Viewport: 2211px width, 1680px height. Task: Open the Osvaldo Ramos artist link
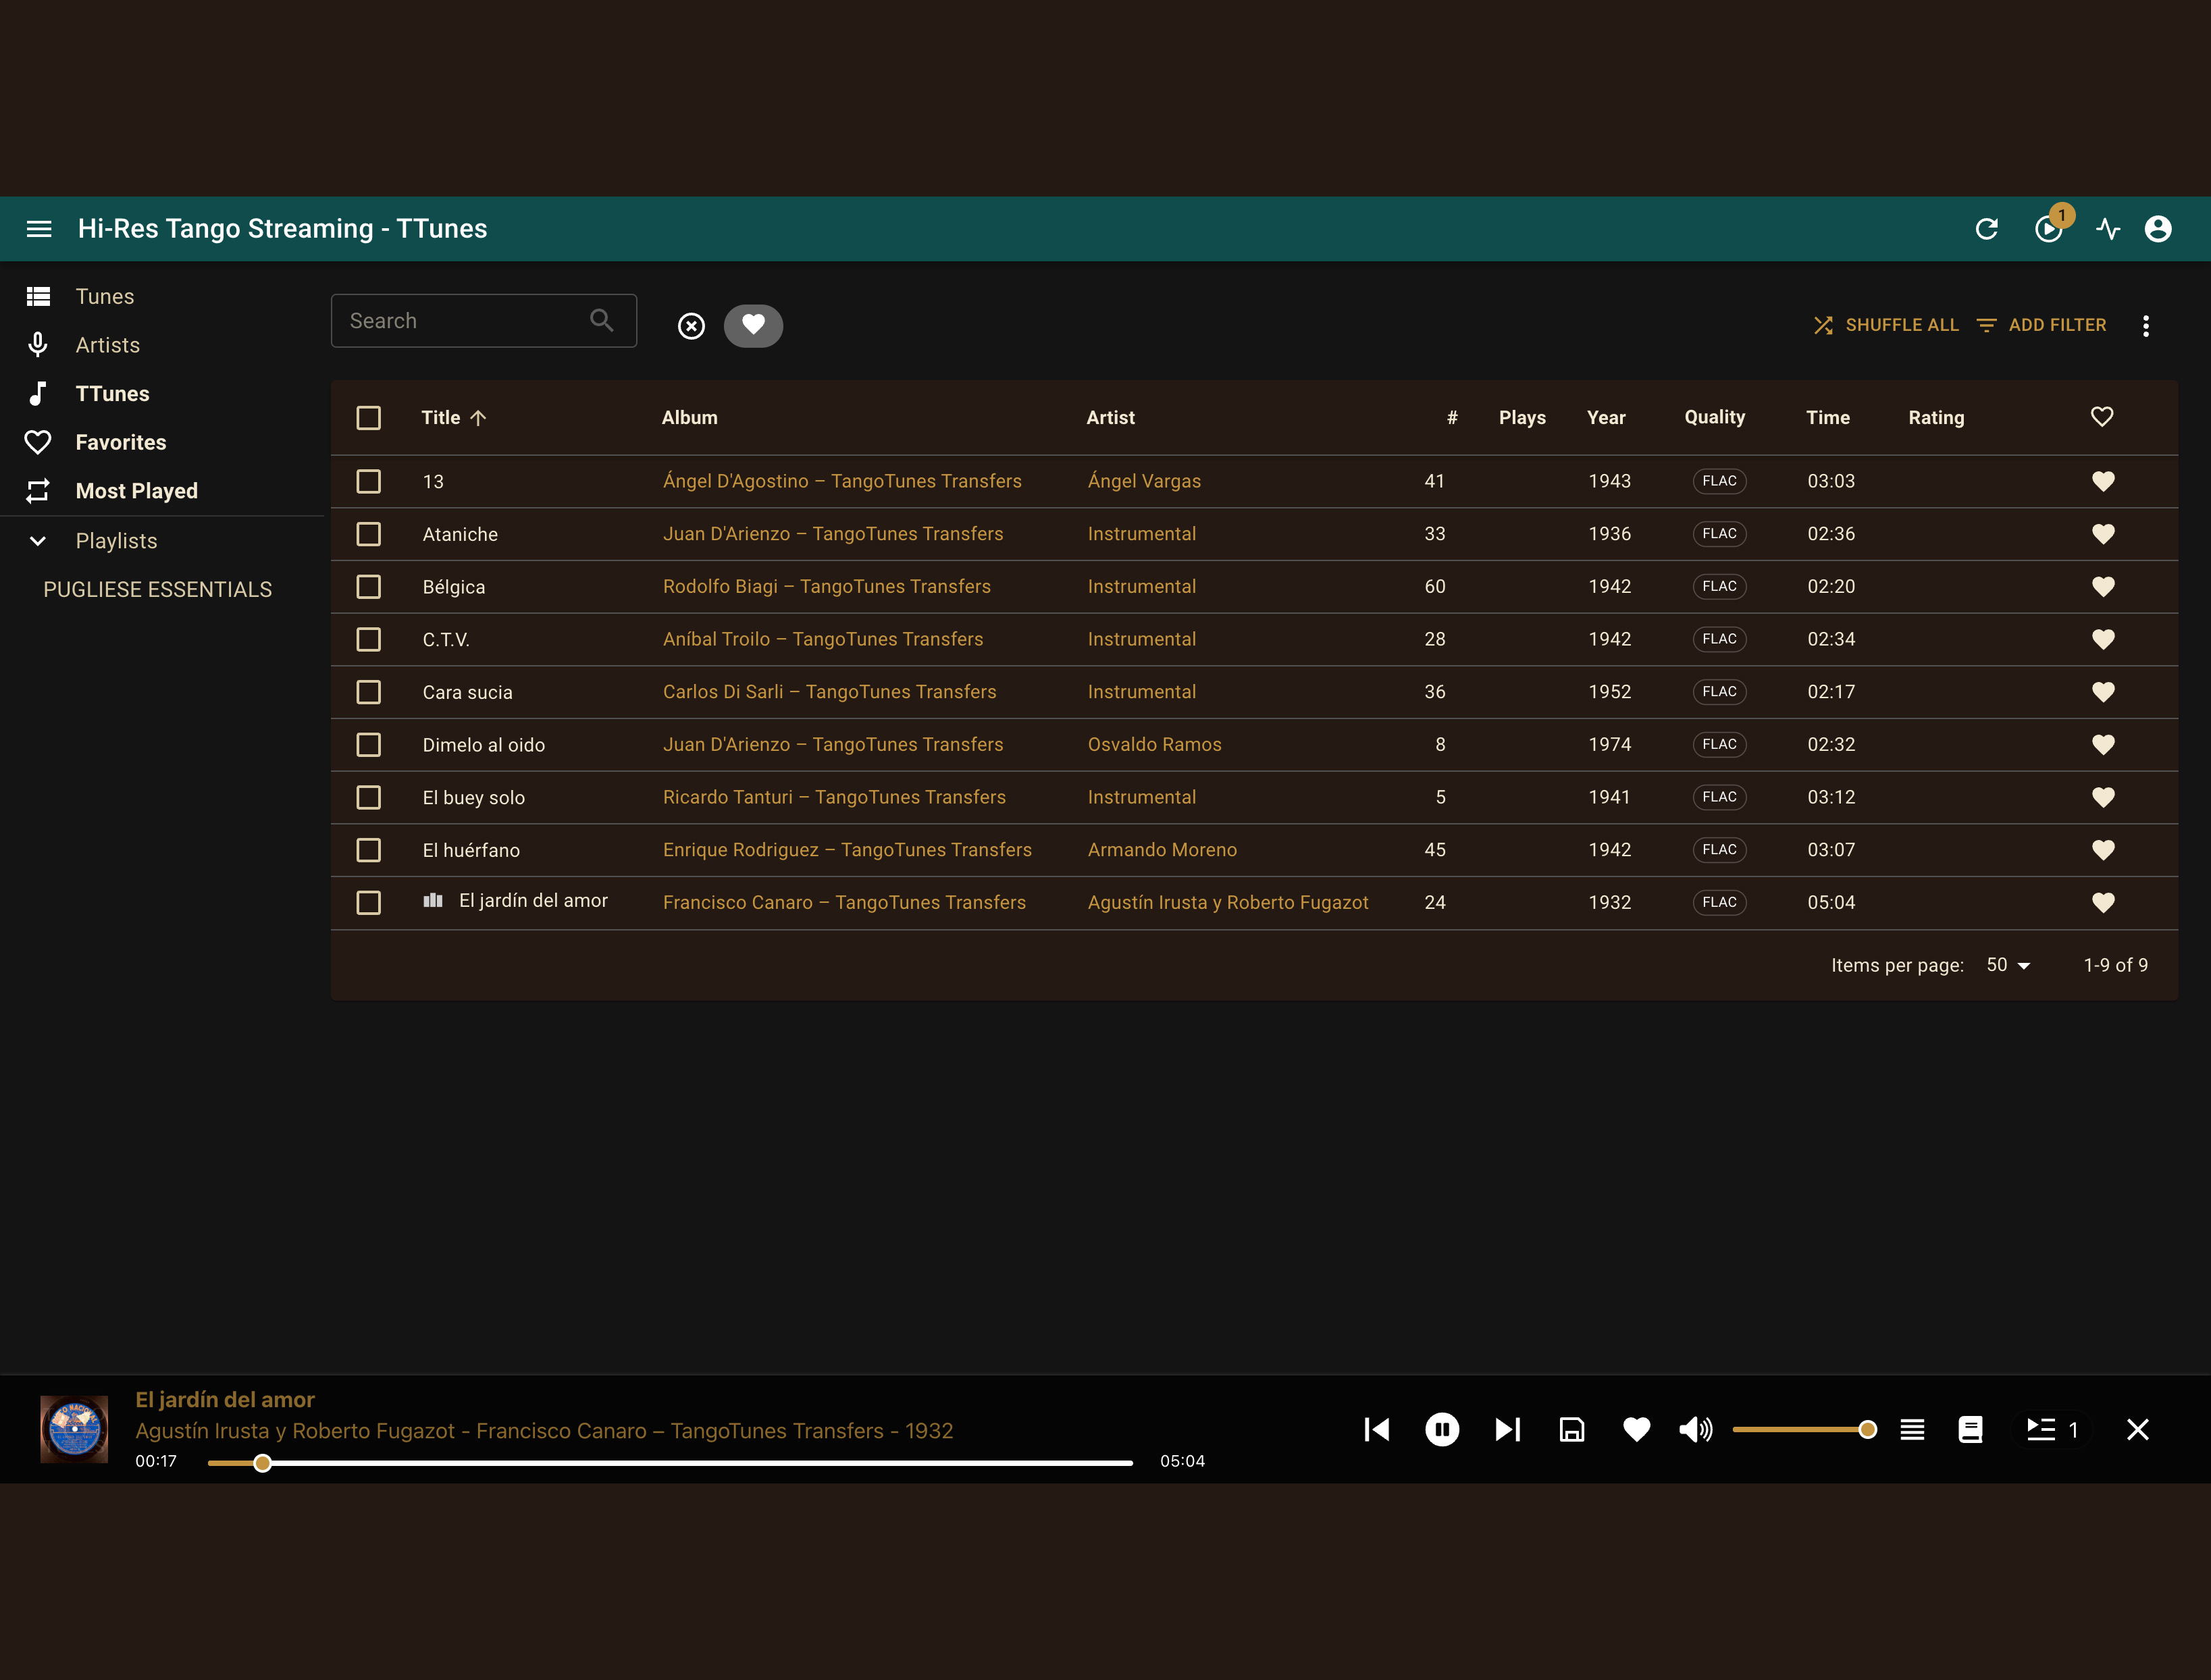1154,744
